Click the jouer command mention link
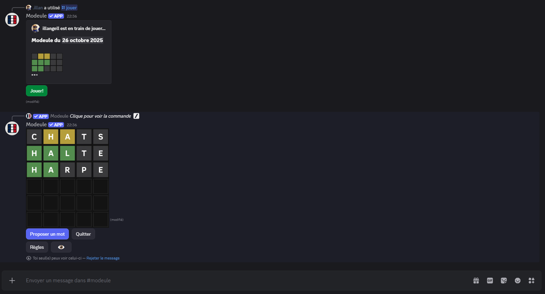The image size is (545, 294). [x=70, y=8]
